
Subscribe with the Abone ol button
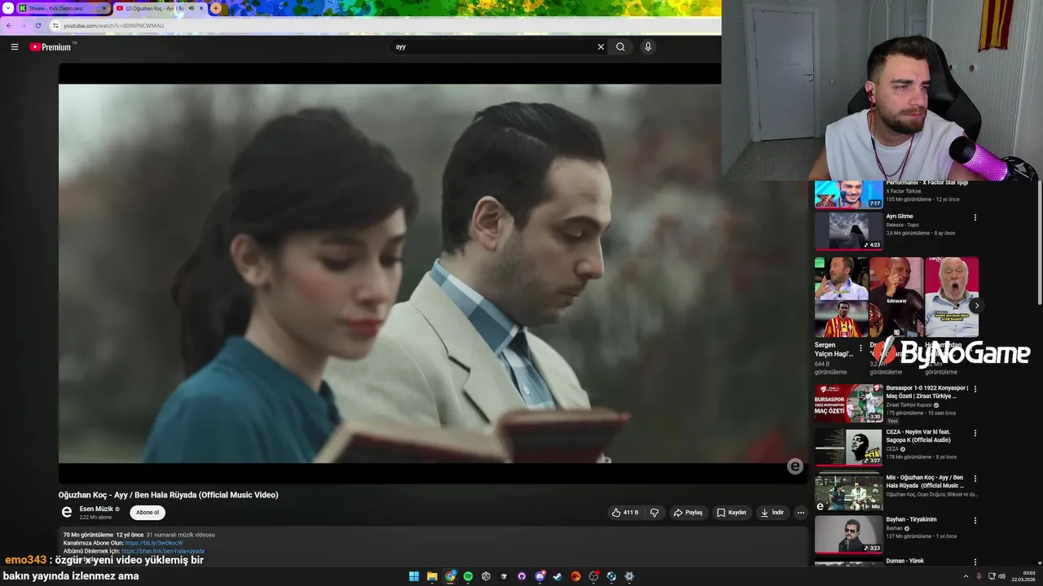147,513
